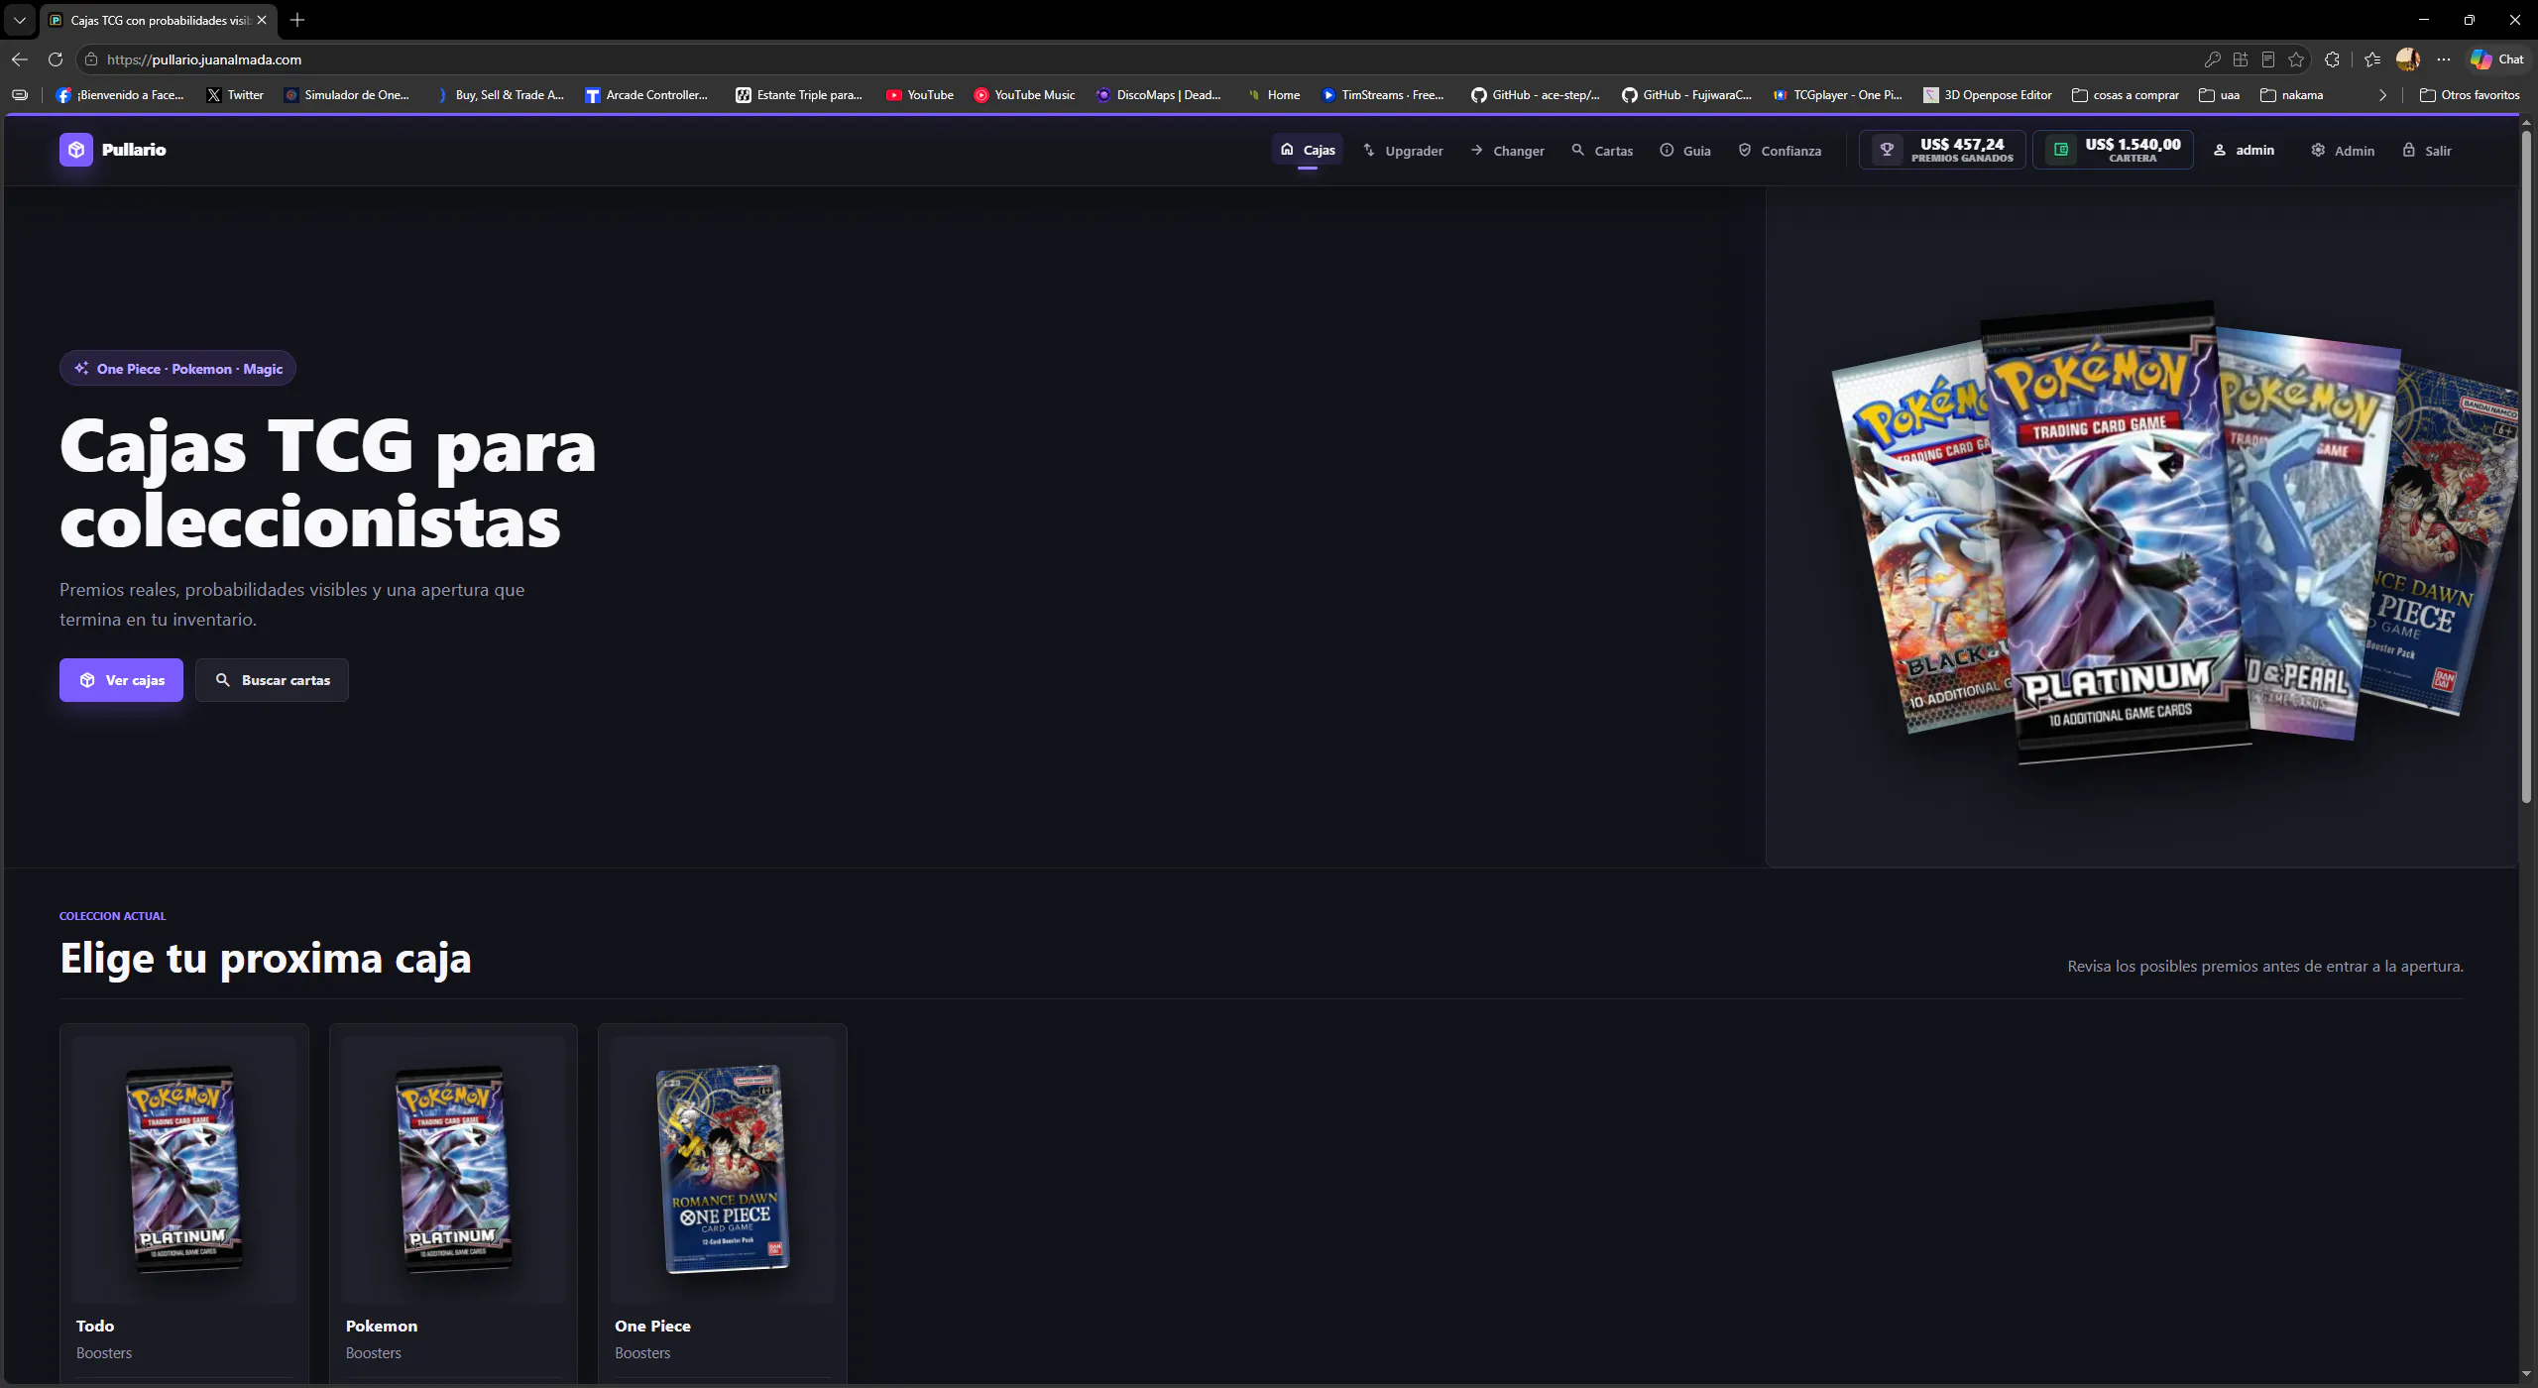Viewport: 2538px width, 1388px height.
Task: Select the One Piece boosters box card
Action: [x=723, y=1203]
